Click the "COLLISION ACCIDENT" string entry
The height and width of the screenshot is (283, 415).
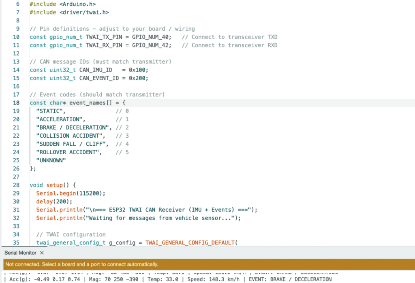tap(71, 136)
